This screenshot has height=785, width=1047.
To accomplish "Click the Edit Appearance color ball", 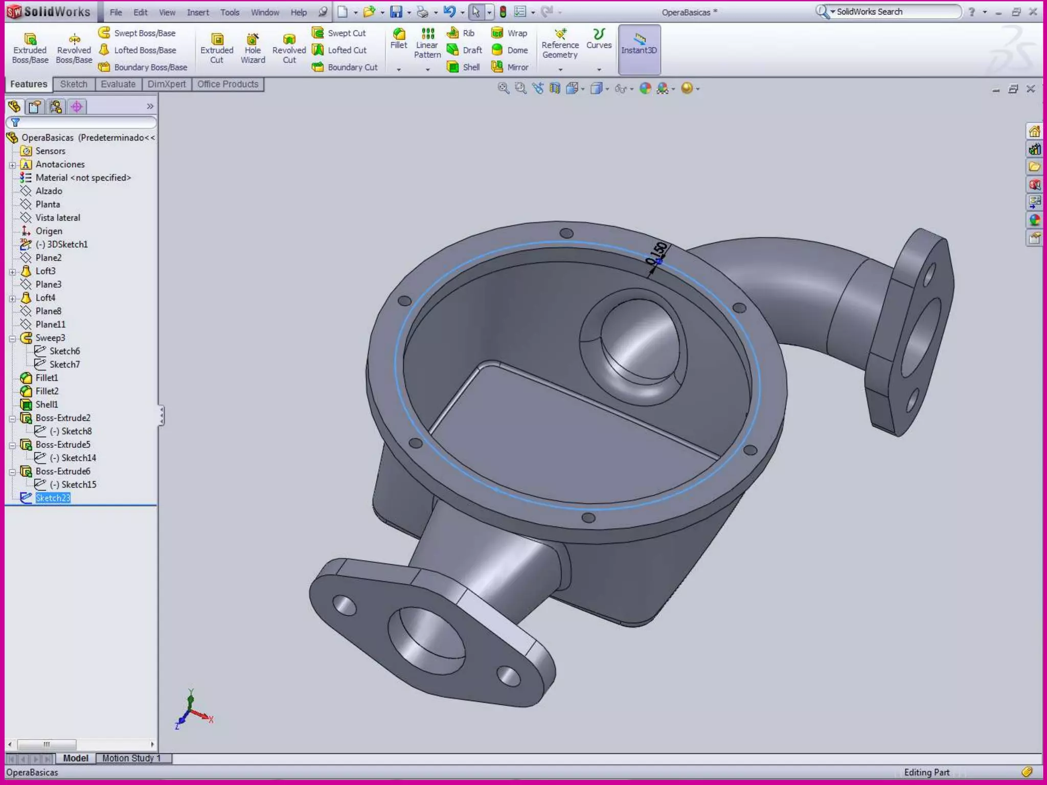I will [x=646, y=88].
